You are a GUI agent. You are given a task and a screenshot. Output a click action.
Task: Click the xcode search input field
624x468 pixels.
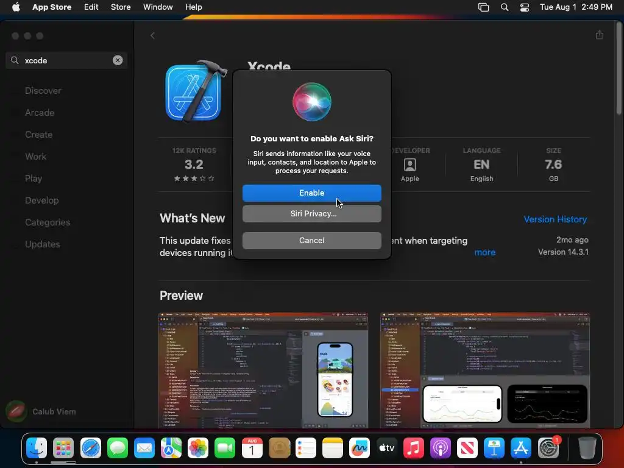(66, 60)
